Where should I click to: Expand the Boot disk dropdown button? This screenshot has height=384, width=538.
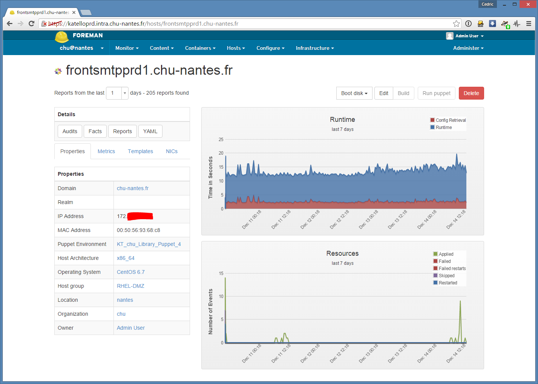354,93
